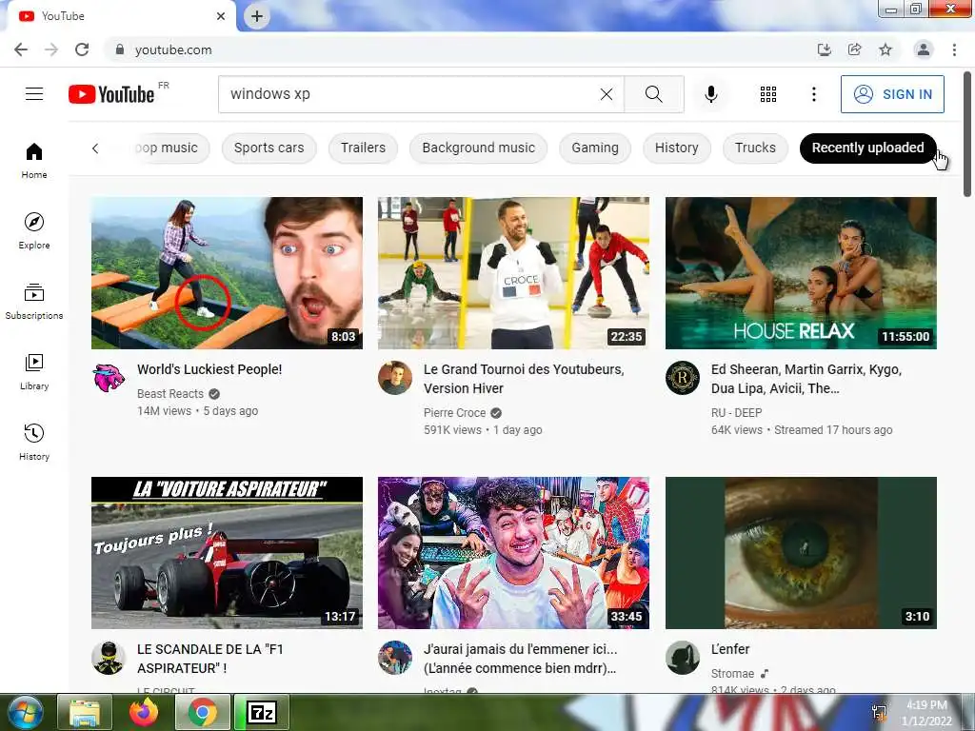The image size is (975, 731).
Task: Clear the search box with the X icon
Action: click(x=607, y=94)
